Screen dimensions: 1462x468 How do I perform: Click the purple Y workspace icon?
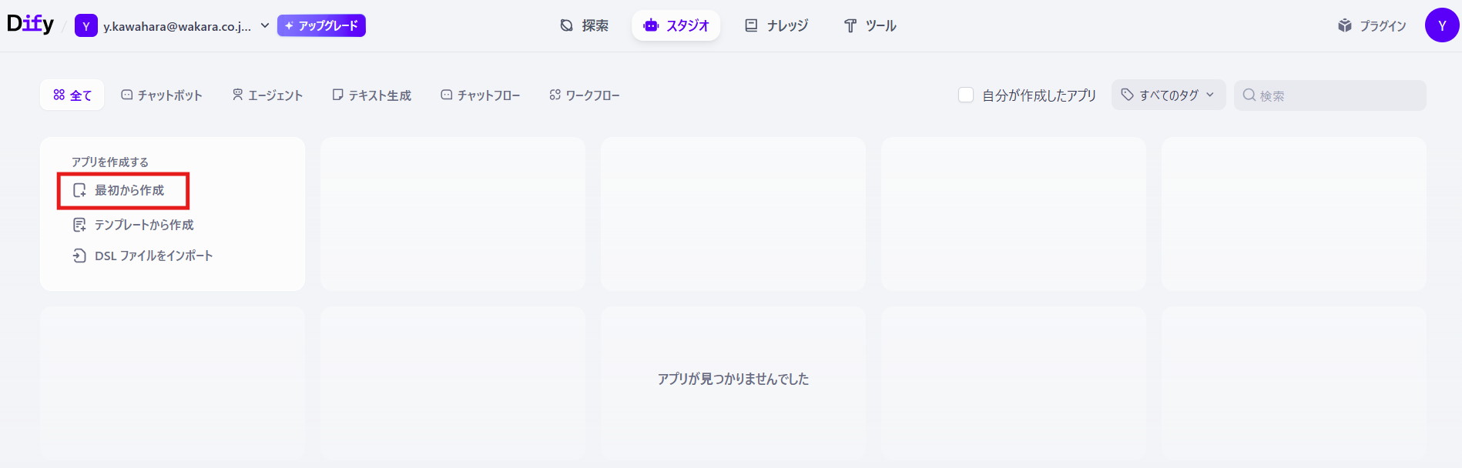tap(86, 26)
